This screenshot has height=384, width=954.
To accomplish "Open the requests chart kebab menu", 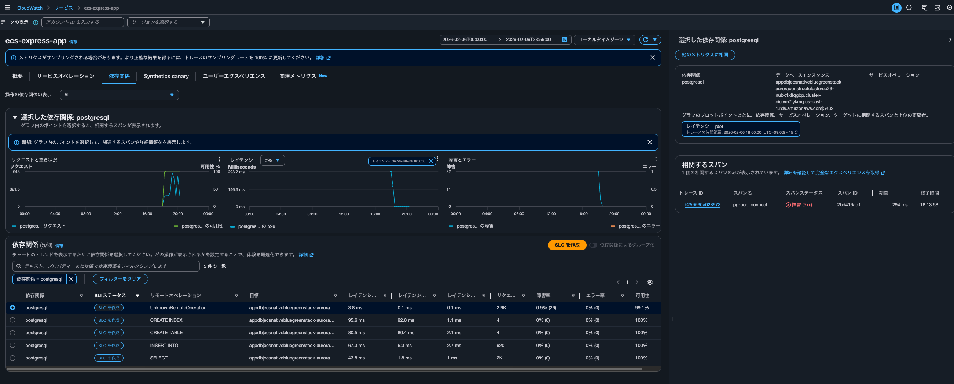I will pyautogui.click(x=219, y=159).
